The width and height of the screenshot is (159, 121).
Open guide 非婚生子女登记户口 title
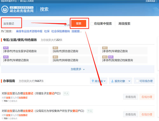coord(31,93)
